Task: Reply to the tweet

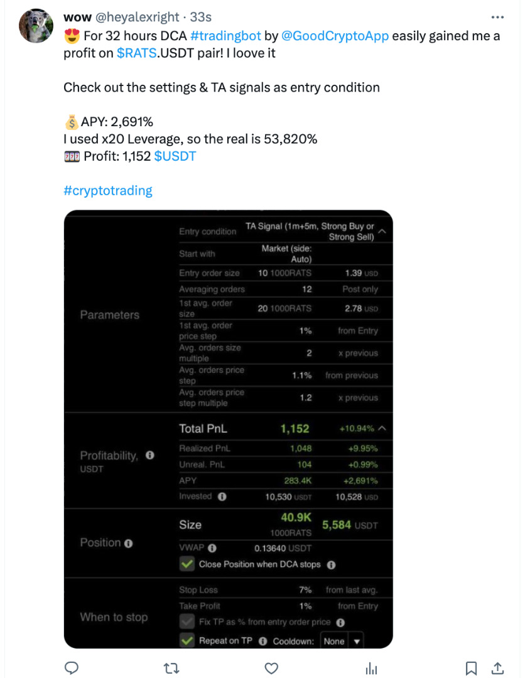Action: (72, 668)
